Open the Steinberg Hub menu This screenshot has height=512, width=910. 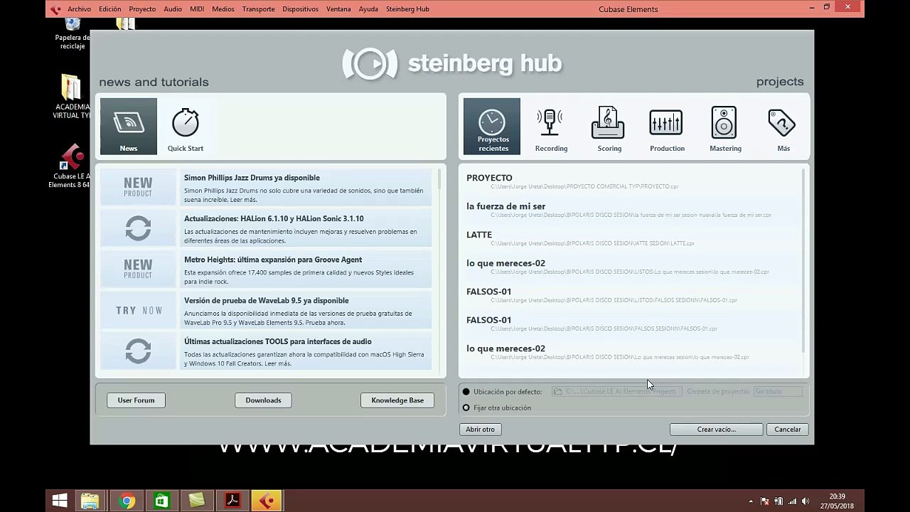407,9
